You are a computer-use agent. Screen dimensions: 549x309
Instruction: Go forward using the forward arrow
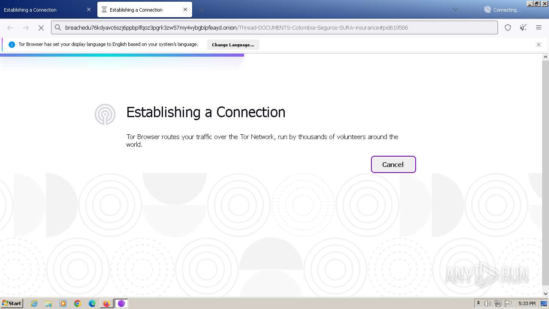[x=26, y=27]
